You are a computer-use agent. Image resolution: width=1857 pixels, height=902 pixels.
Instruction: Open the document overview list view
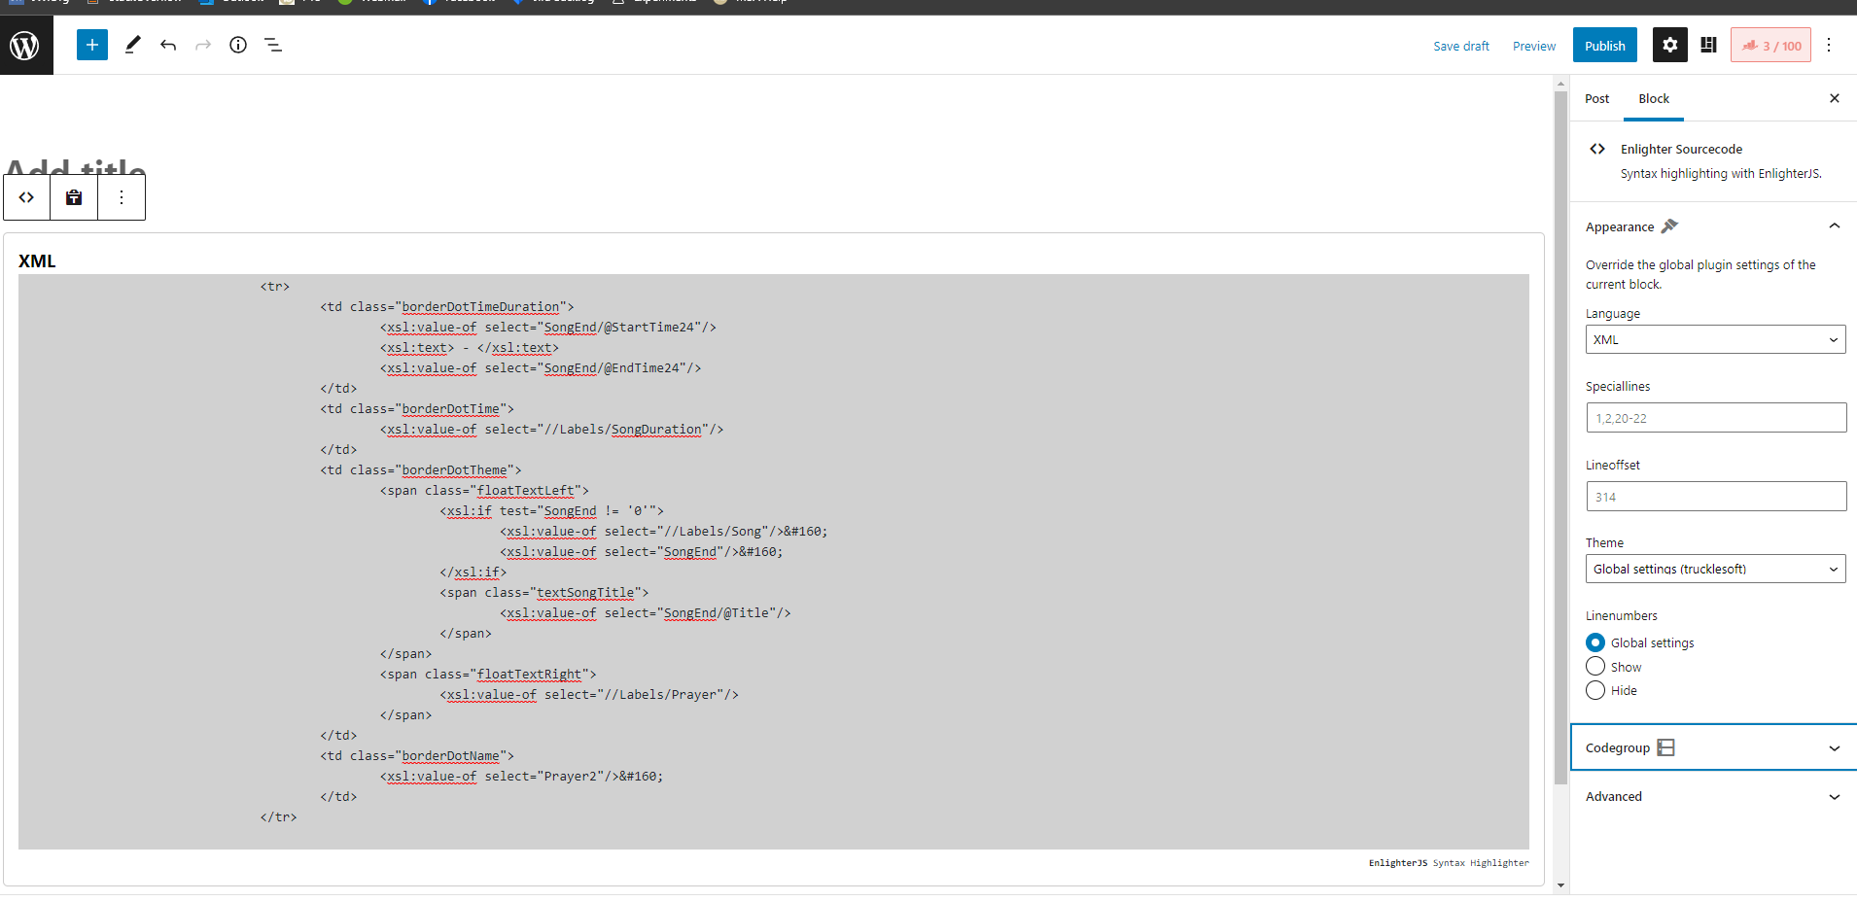coord(272,45)
